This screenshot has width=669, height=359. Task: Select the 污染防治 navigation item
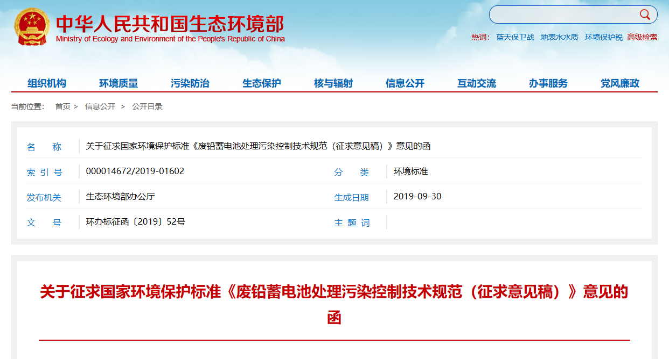tap(190, 83)
